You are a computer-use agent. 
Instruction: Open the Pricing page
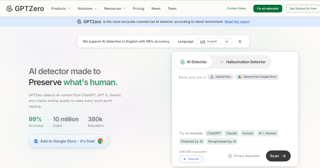pos(138,9)
